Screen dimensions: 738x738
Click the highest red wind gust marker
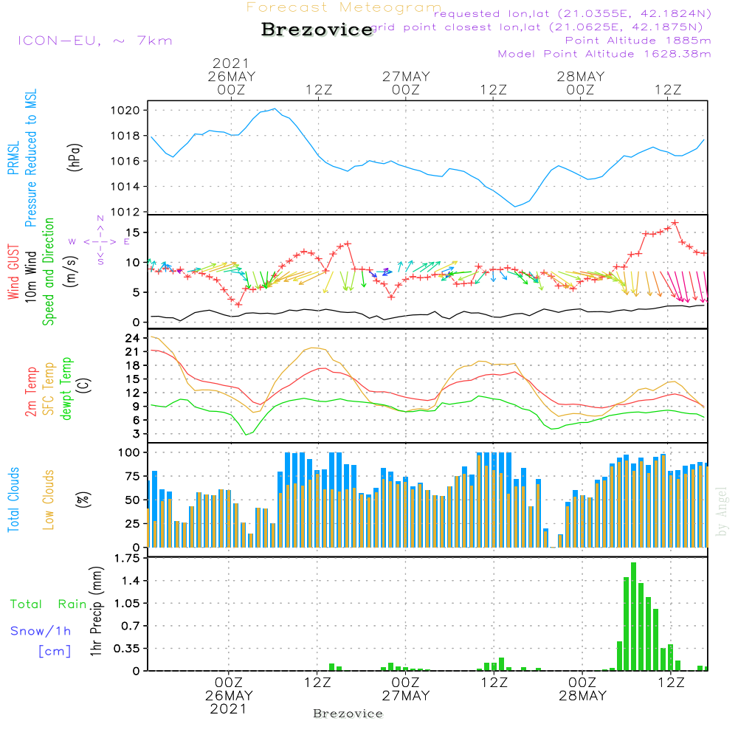pyautogui.click(x=675, y=223)
